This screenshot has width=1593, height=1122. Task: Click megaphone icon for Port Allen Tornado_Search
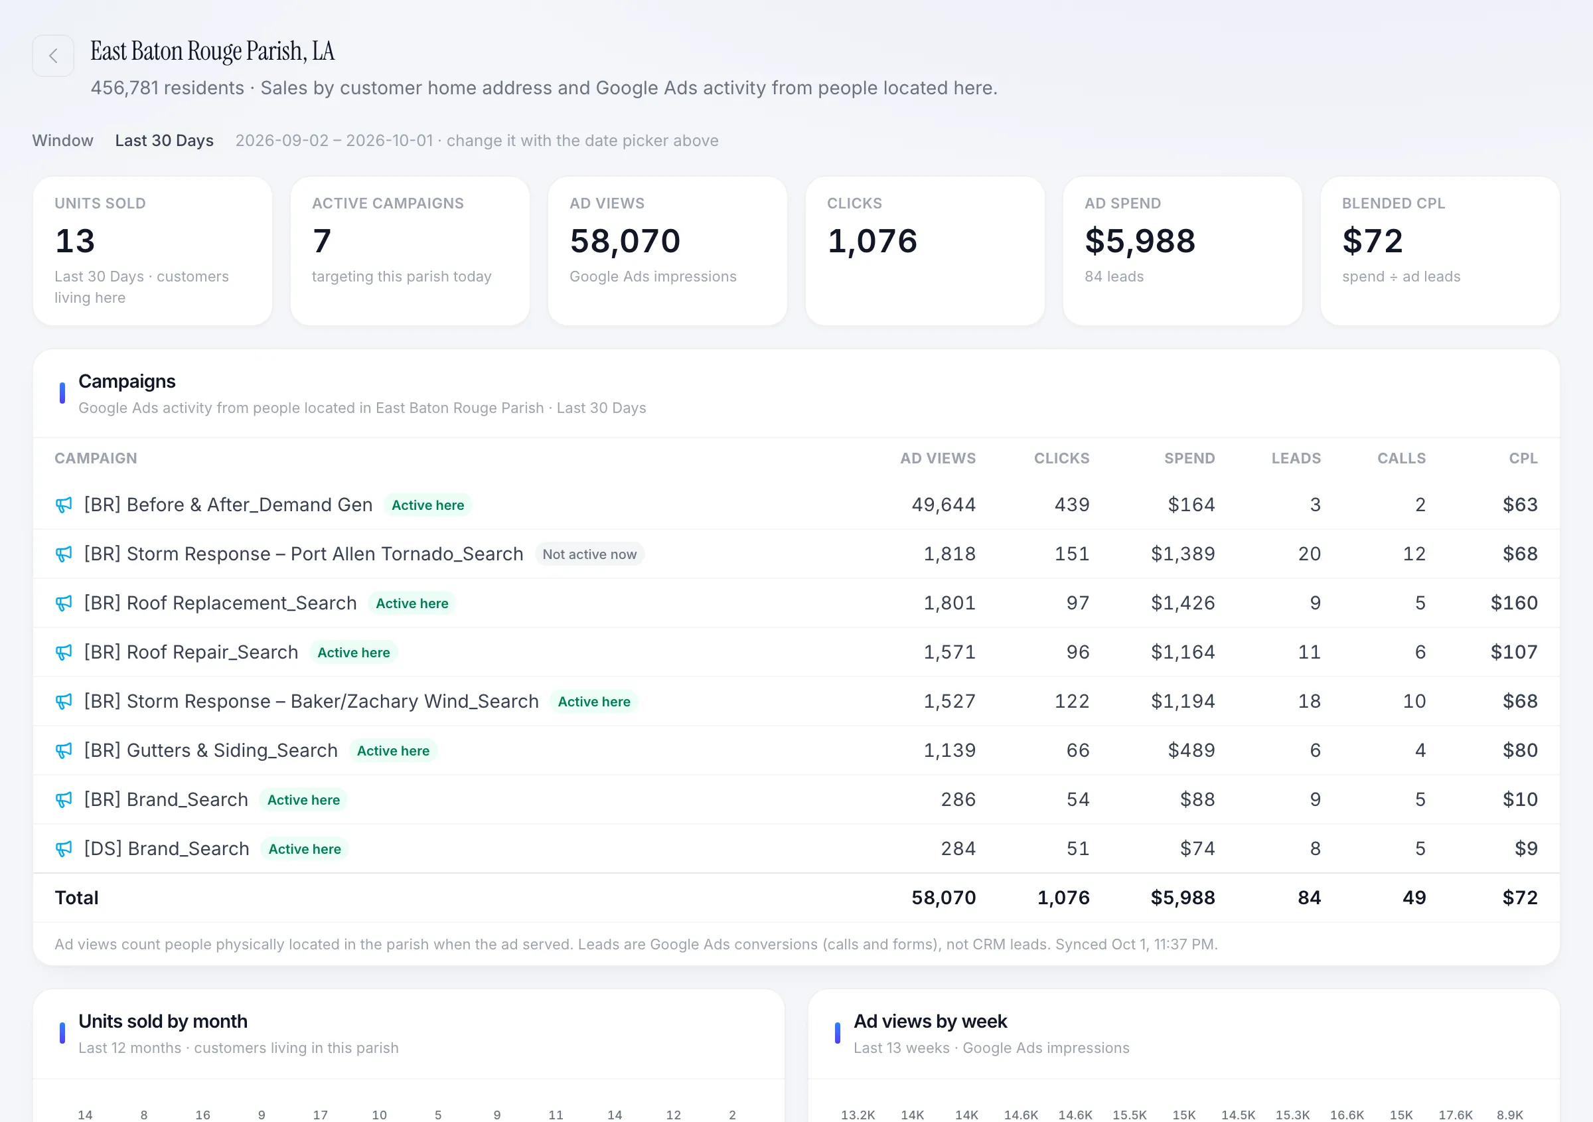point(64,554)
